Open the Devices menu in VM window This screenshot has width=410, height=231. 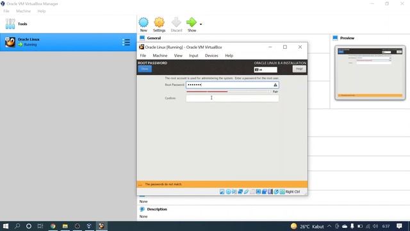[x=211, y=56]
